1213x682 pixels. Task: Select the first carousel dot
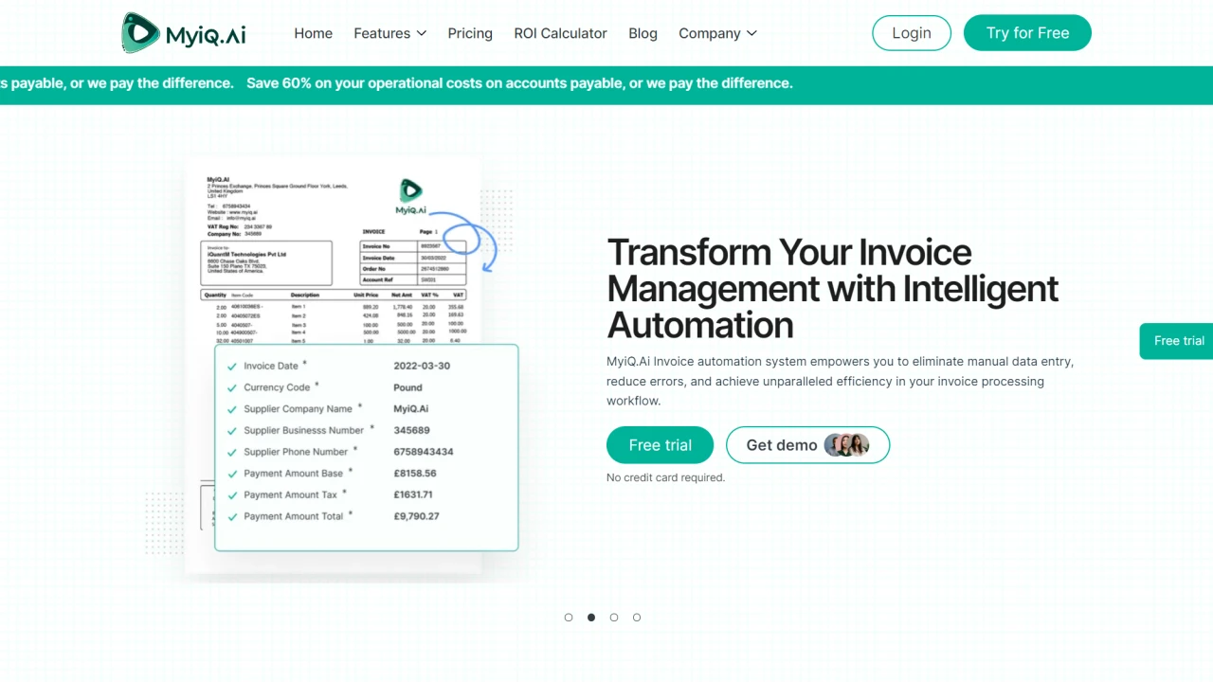coord(569,618)
